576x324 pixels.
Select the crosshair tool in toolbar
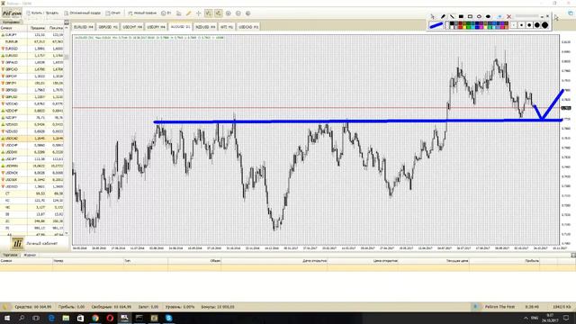click(x=198, y=13)
